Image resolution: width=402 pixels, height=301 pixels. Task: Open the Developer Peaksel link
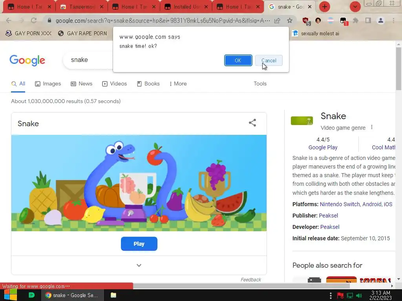click(330, 227)
